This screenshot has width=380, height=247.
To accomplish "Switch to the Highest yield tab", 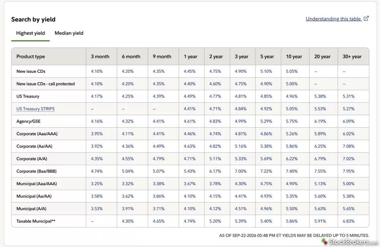I will click(x=30, y=33).
